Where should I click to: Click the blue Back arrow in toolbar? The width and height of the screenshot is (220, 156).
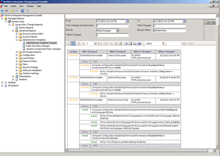(x=2, y=11)
